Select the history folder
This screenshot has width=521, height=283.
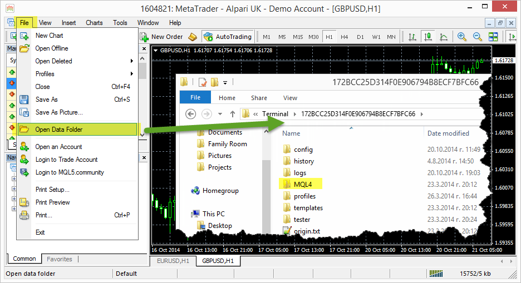[x=298, y=161]
